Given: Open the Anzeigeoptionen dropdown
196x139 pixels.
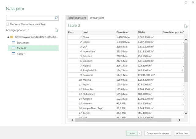Looking at the screenshot, I should click(x=18, y=30).
